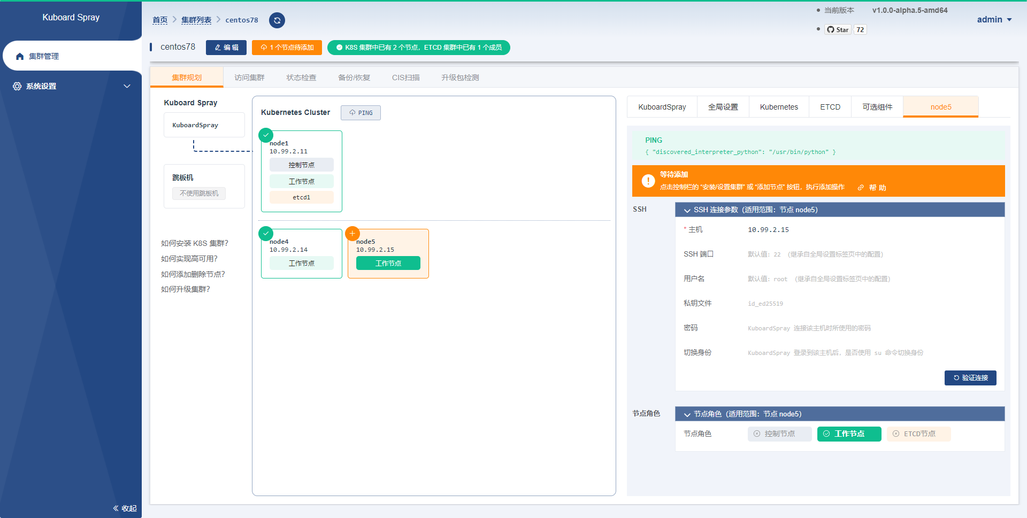
Task: Switch to the KuboardSpray right-panel tab
Action: click(x=662, y=107)
